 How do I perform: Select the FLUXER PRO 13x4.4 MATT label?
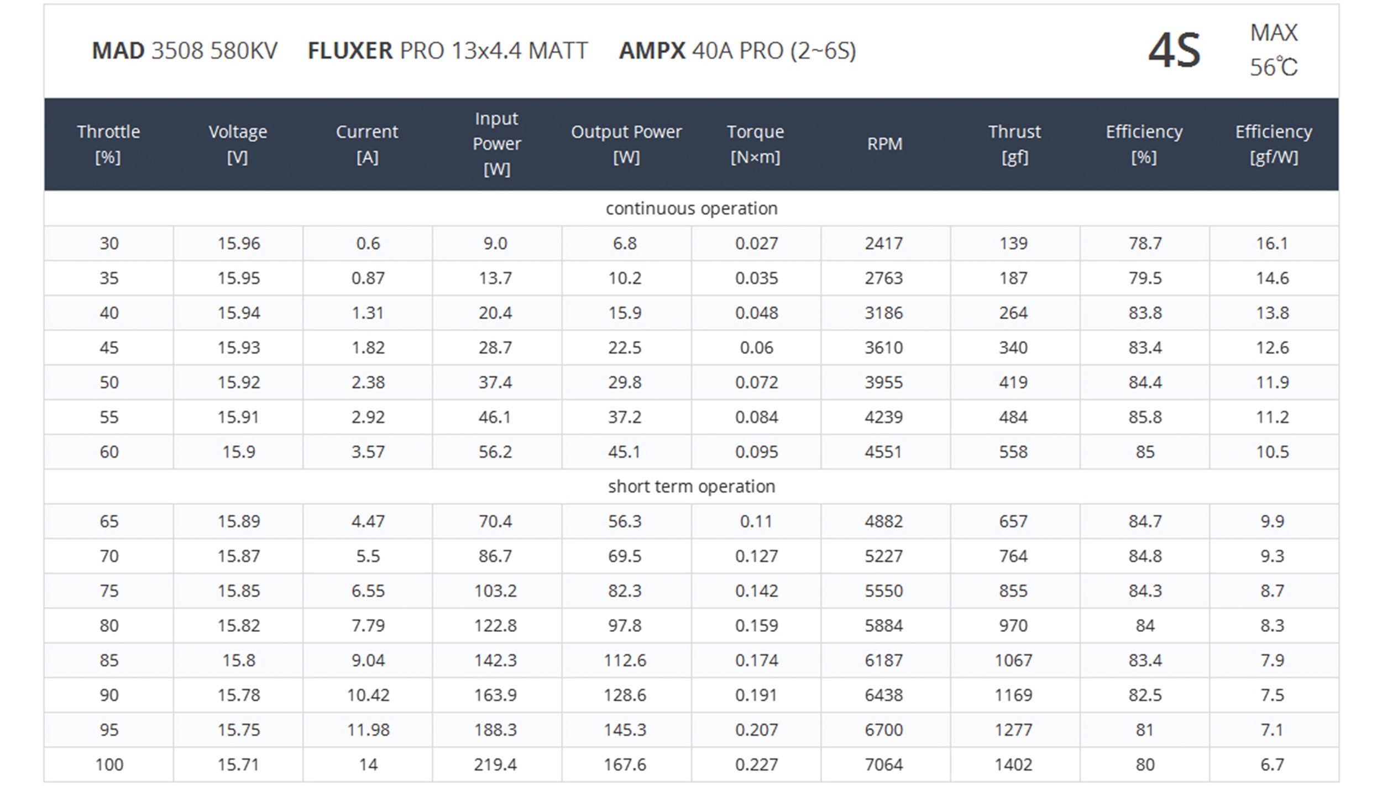[x=448, y=51]
